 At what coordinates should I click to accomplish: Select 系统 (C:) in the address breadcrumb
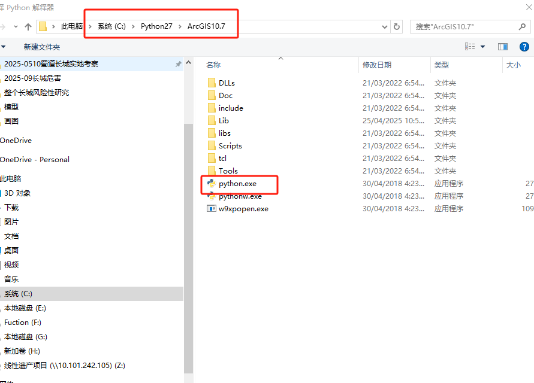tap(111, 26)
